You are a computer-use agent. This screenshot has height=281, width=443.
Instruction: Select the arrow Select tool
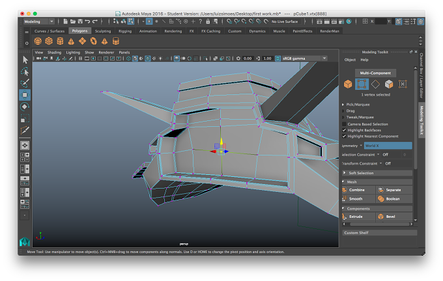pyautogui.click(x=25, y=60)
